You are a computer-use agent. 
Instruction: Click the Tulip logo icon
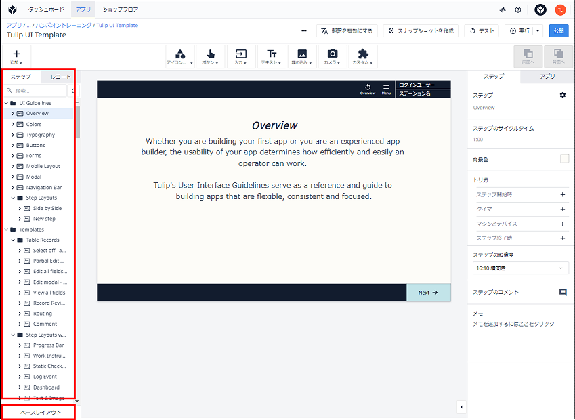[12, 10]
